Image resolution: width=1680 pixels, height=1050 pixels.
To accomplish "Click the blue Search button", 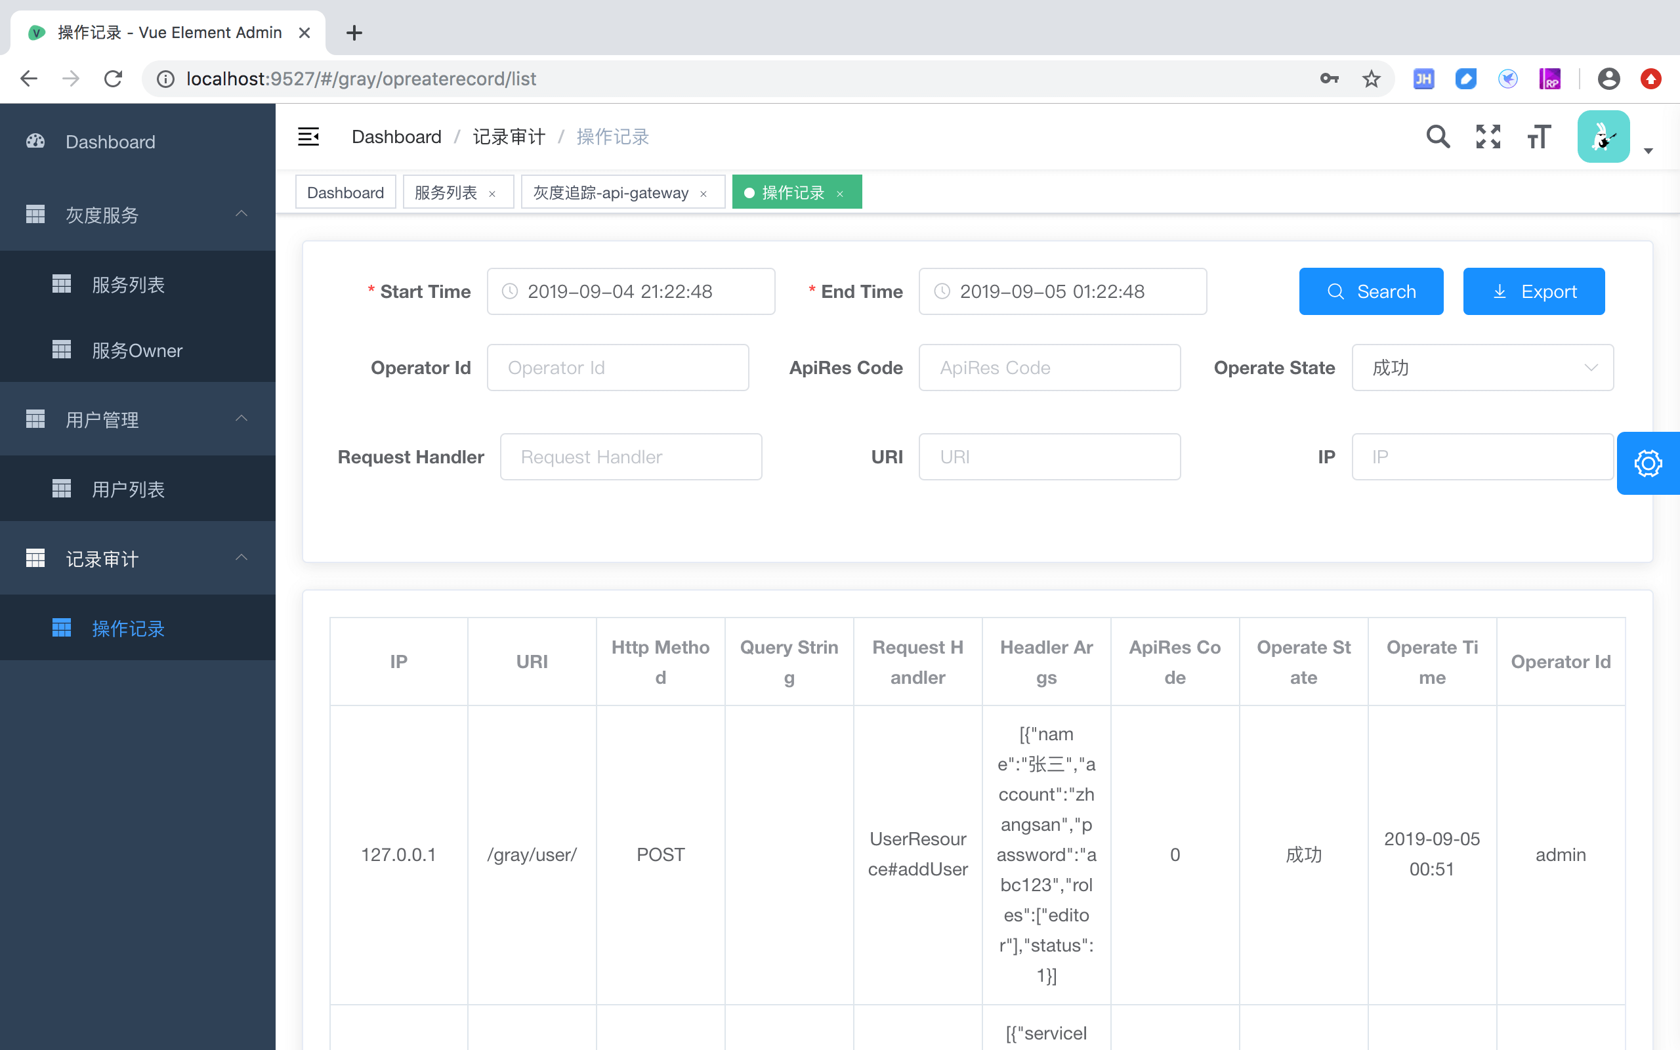I will [1370, 291].
